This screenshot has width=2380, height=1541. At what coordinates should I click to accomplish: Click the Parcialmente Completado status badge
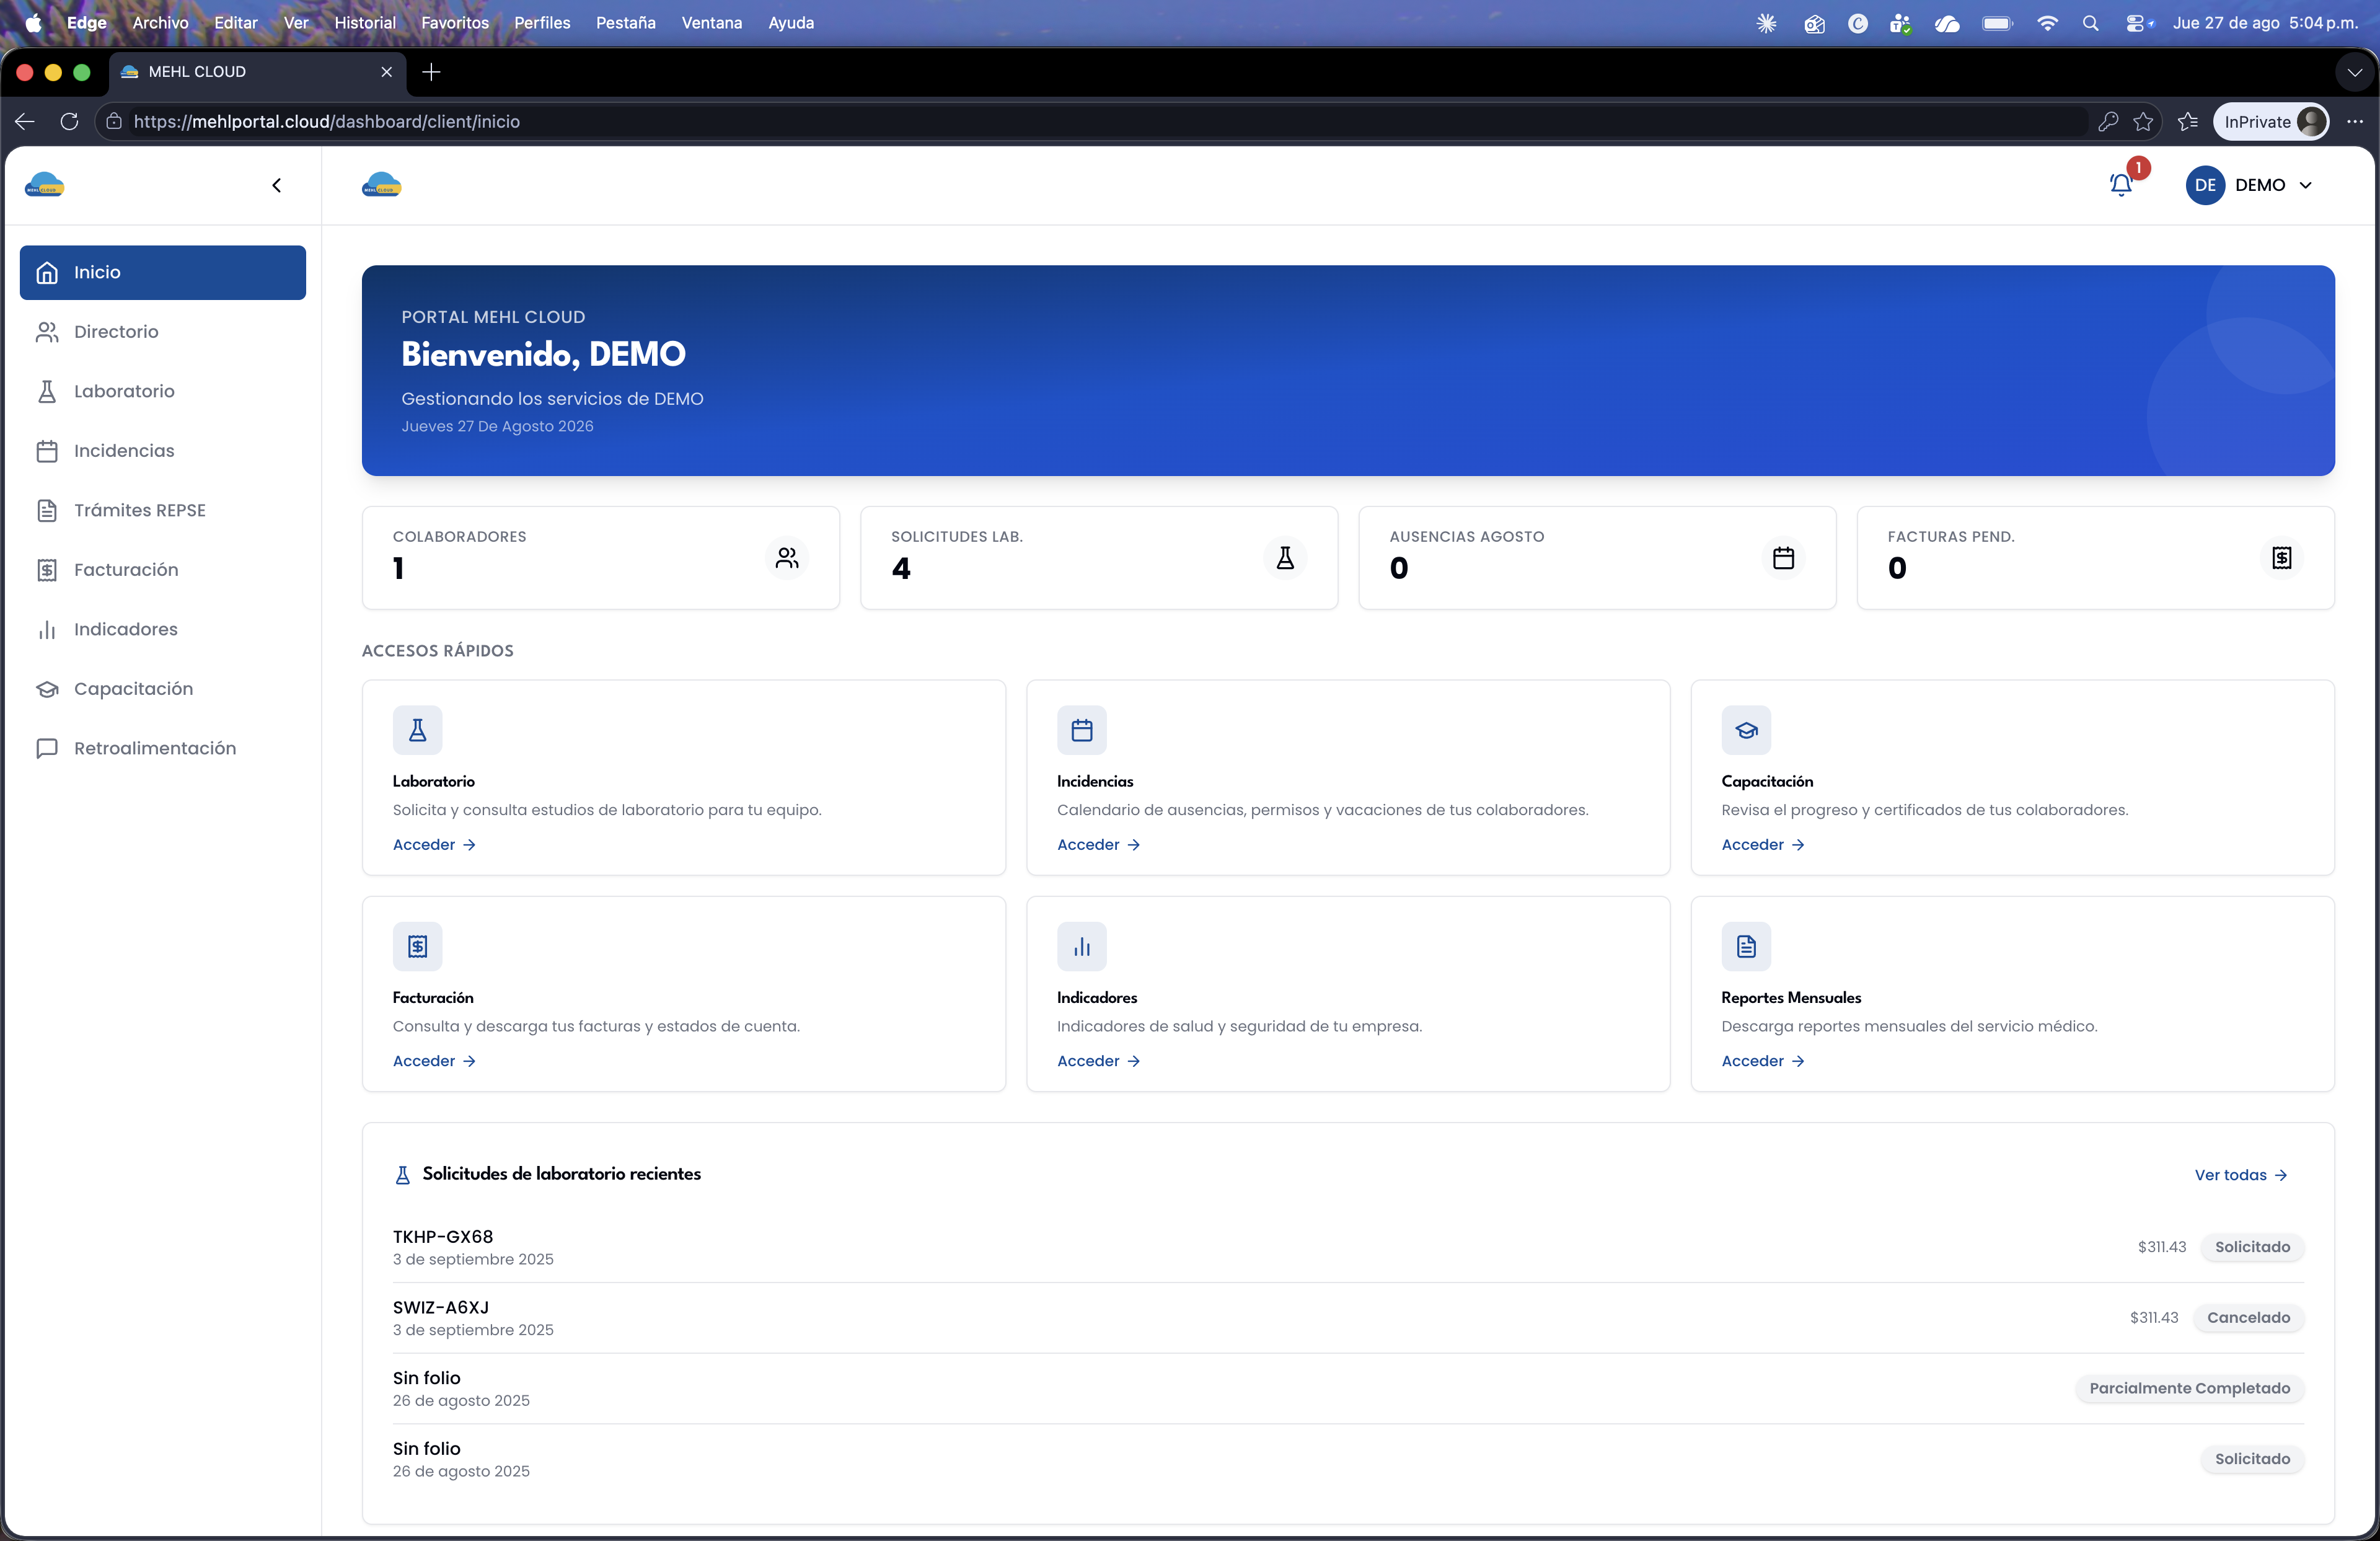tap(2189, 1388)
